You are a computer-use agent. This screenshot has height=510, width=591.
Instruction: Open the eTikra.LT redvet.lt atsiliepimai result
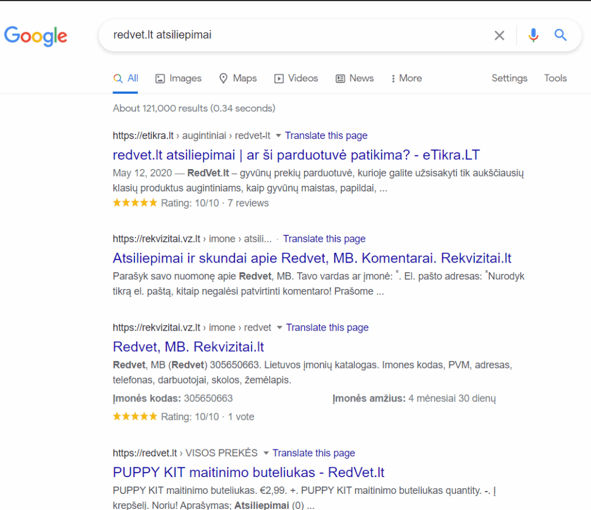[x=296, y=155]
